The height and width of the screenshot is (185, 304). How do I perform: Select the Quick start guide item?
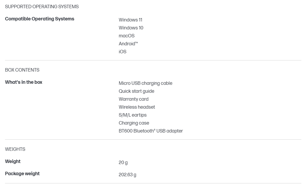136,91
